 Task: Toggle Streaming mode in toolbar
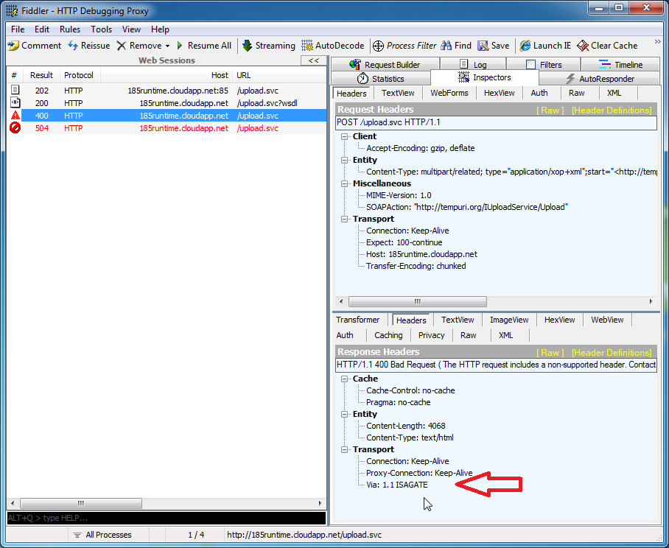click(x=269, y=46)
